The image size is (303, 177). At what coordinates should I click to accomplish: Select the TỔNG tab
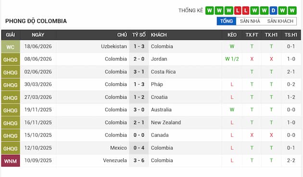tap(227, 21)
